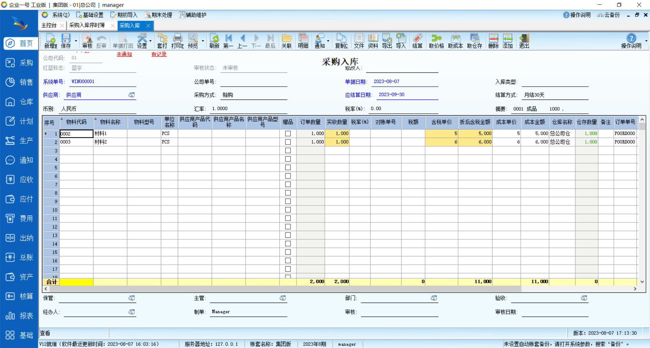Viewport: 650px width, 348px height.
Task: Open the 基础设置 menu
Action: pyautogui.click(x=90, y=15)
